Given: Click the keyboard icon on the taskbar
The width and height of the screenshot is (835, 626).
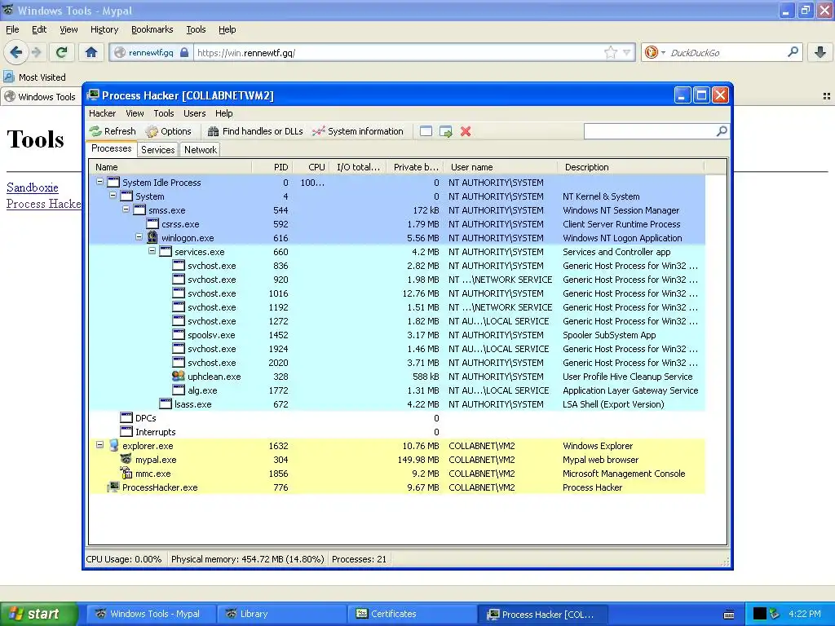Looking at the screenshot, I should [x=729, y=615].
